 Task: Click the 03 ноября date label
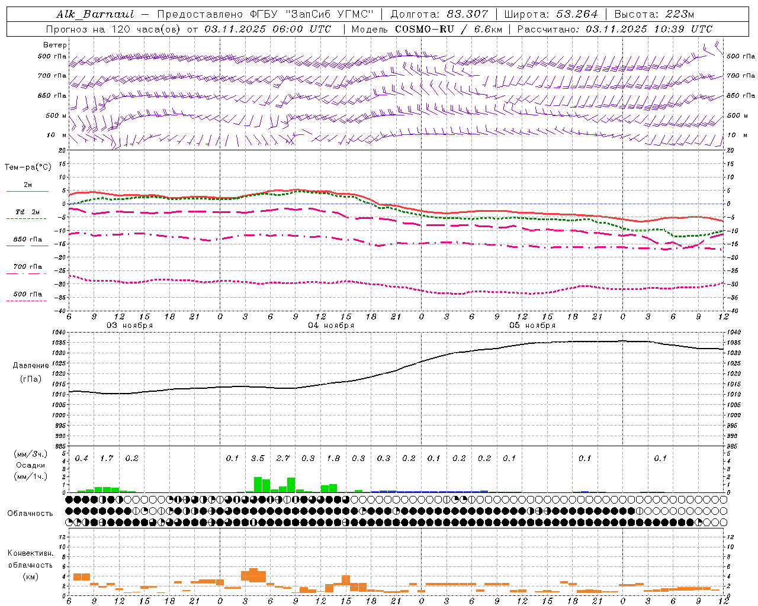pos(130,325)
